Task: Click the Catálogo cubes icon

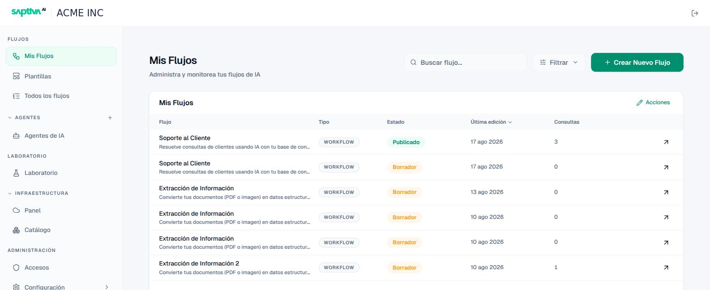Action: [16, 230]
